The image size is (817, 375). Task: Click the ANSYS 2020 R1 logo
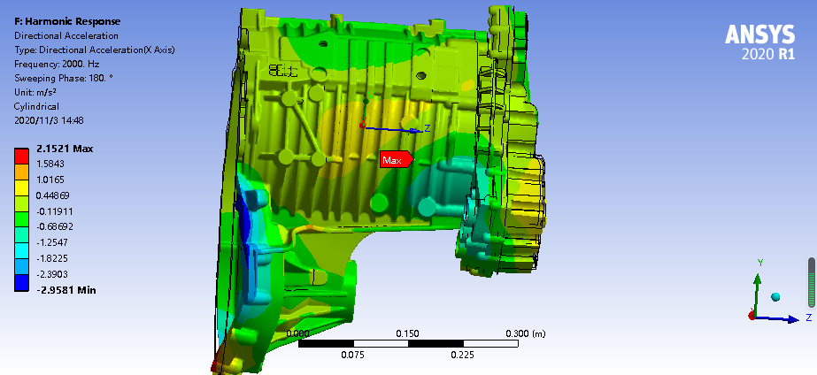[x=760, y=42]
